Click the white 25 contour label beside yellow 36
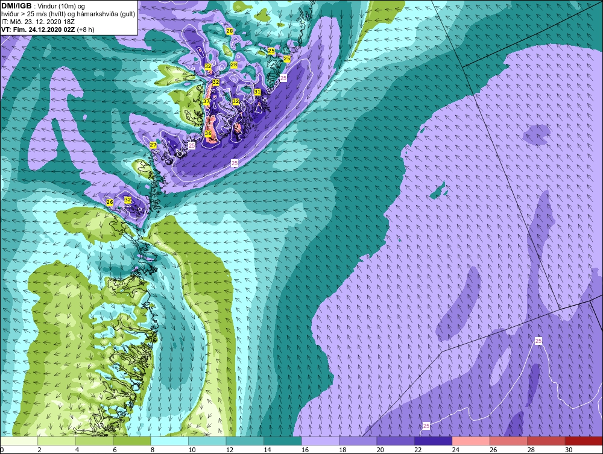This screenshot has width=603, height=454. [x=192, y=145]
